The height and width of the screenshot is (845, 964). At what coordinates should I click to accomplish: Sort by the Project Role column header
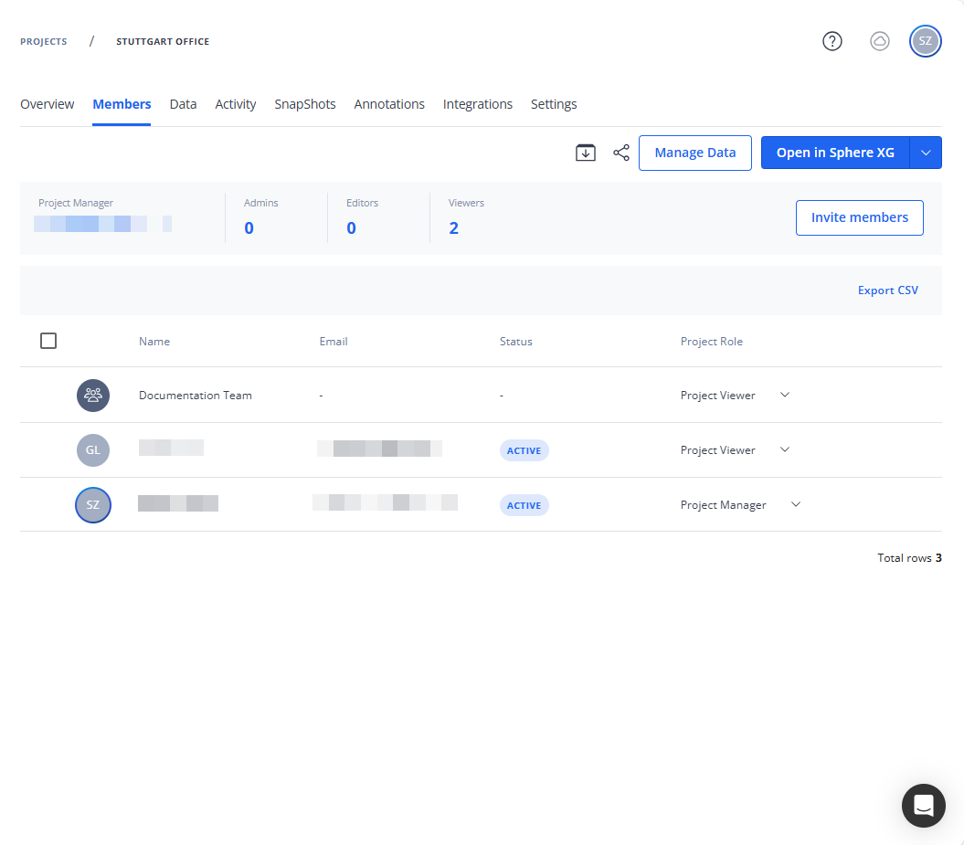tap(711, 342)
